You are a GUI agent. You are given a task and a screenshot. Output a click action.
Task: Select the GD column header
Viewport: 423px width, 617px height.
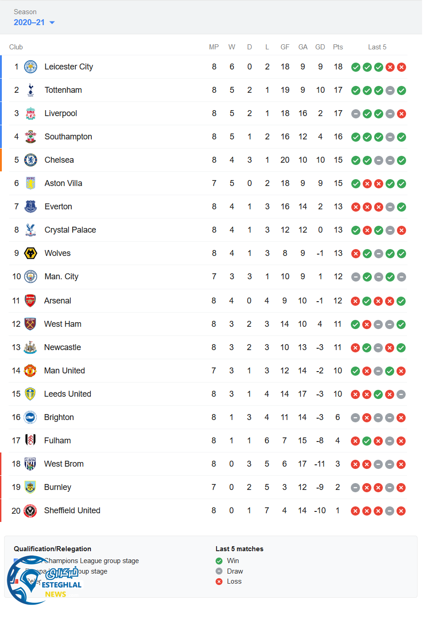point(320,47)
